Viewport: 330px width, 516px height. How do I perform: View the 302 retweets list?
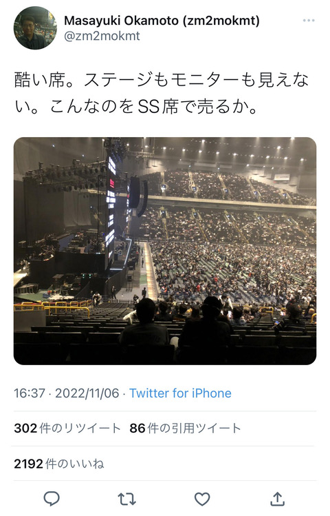[67, 428]
